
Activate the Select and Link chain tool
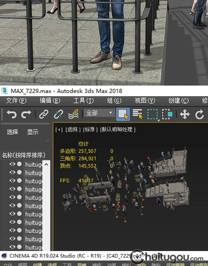[x=44, y=114]
